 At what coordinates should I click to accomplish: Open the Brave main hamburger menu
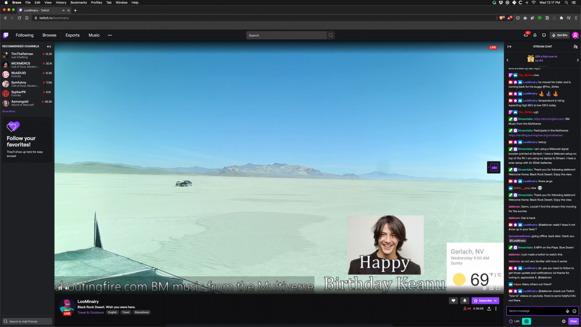(x=576, y=18)
